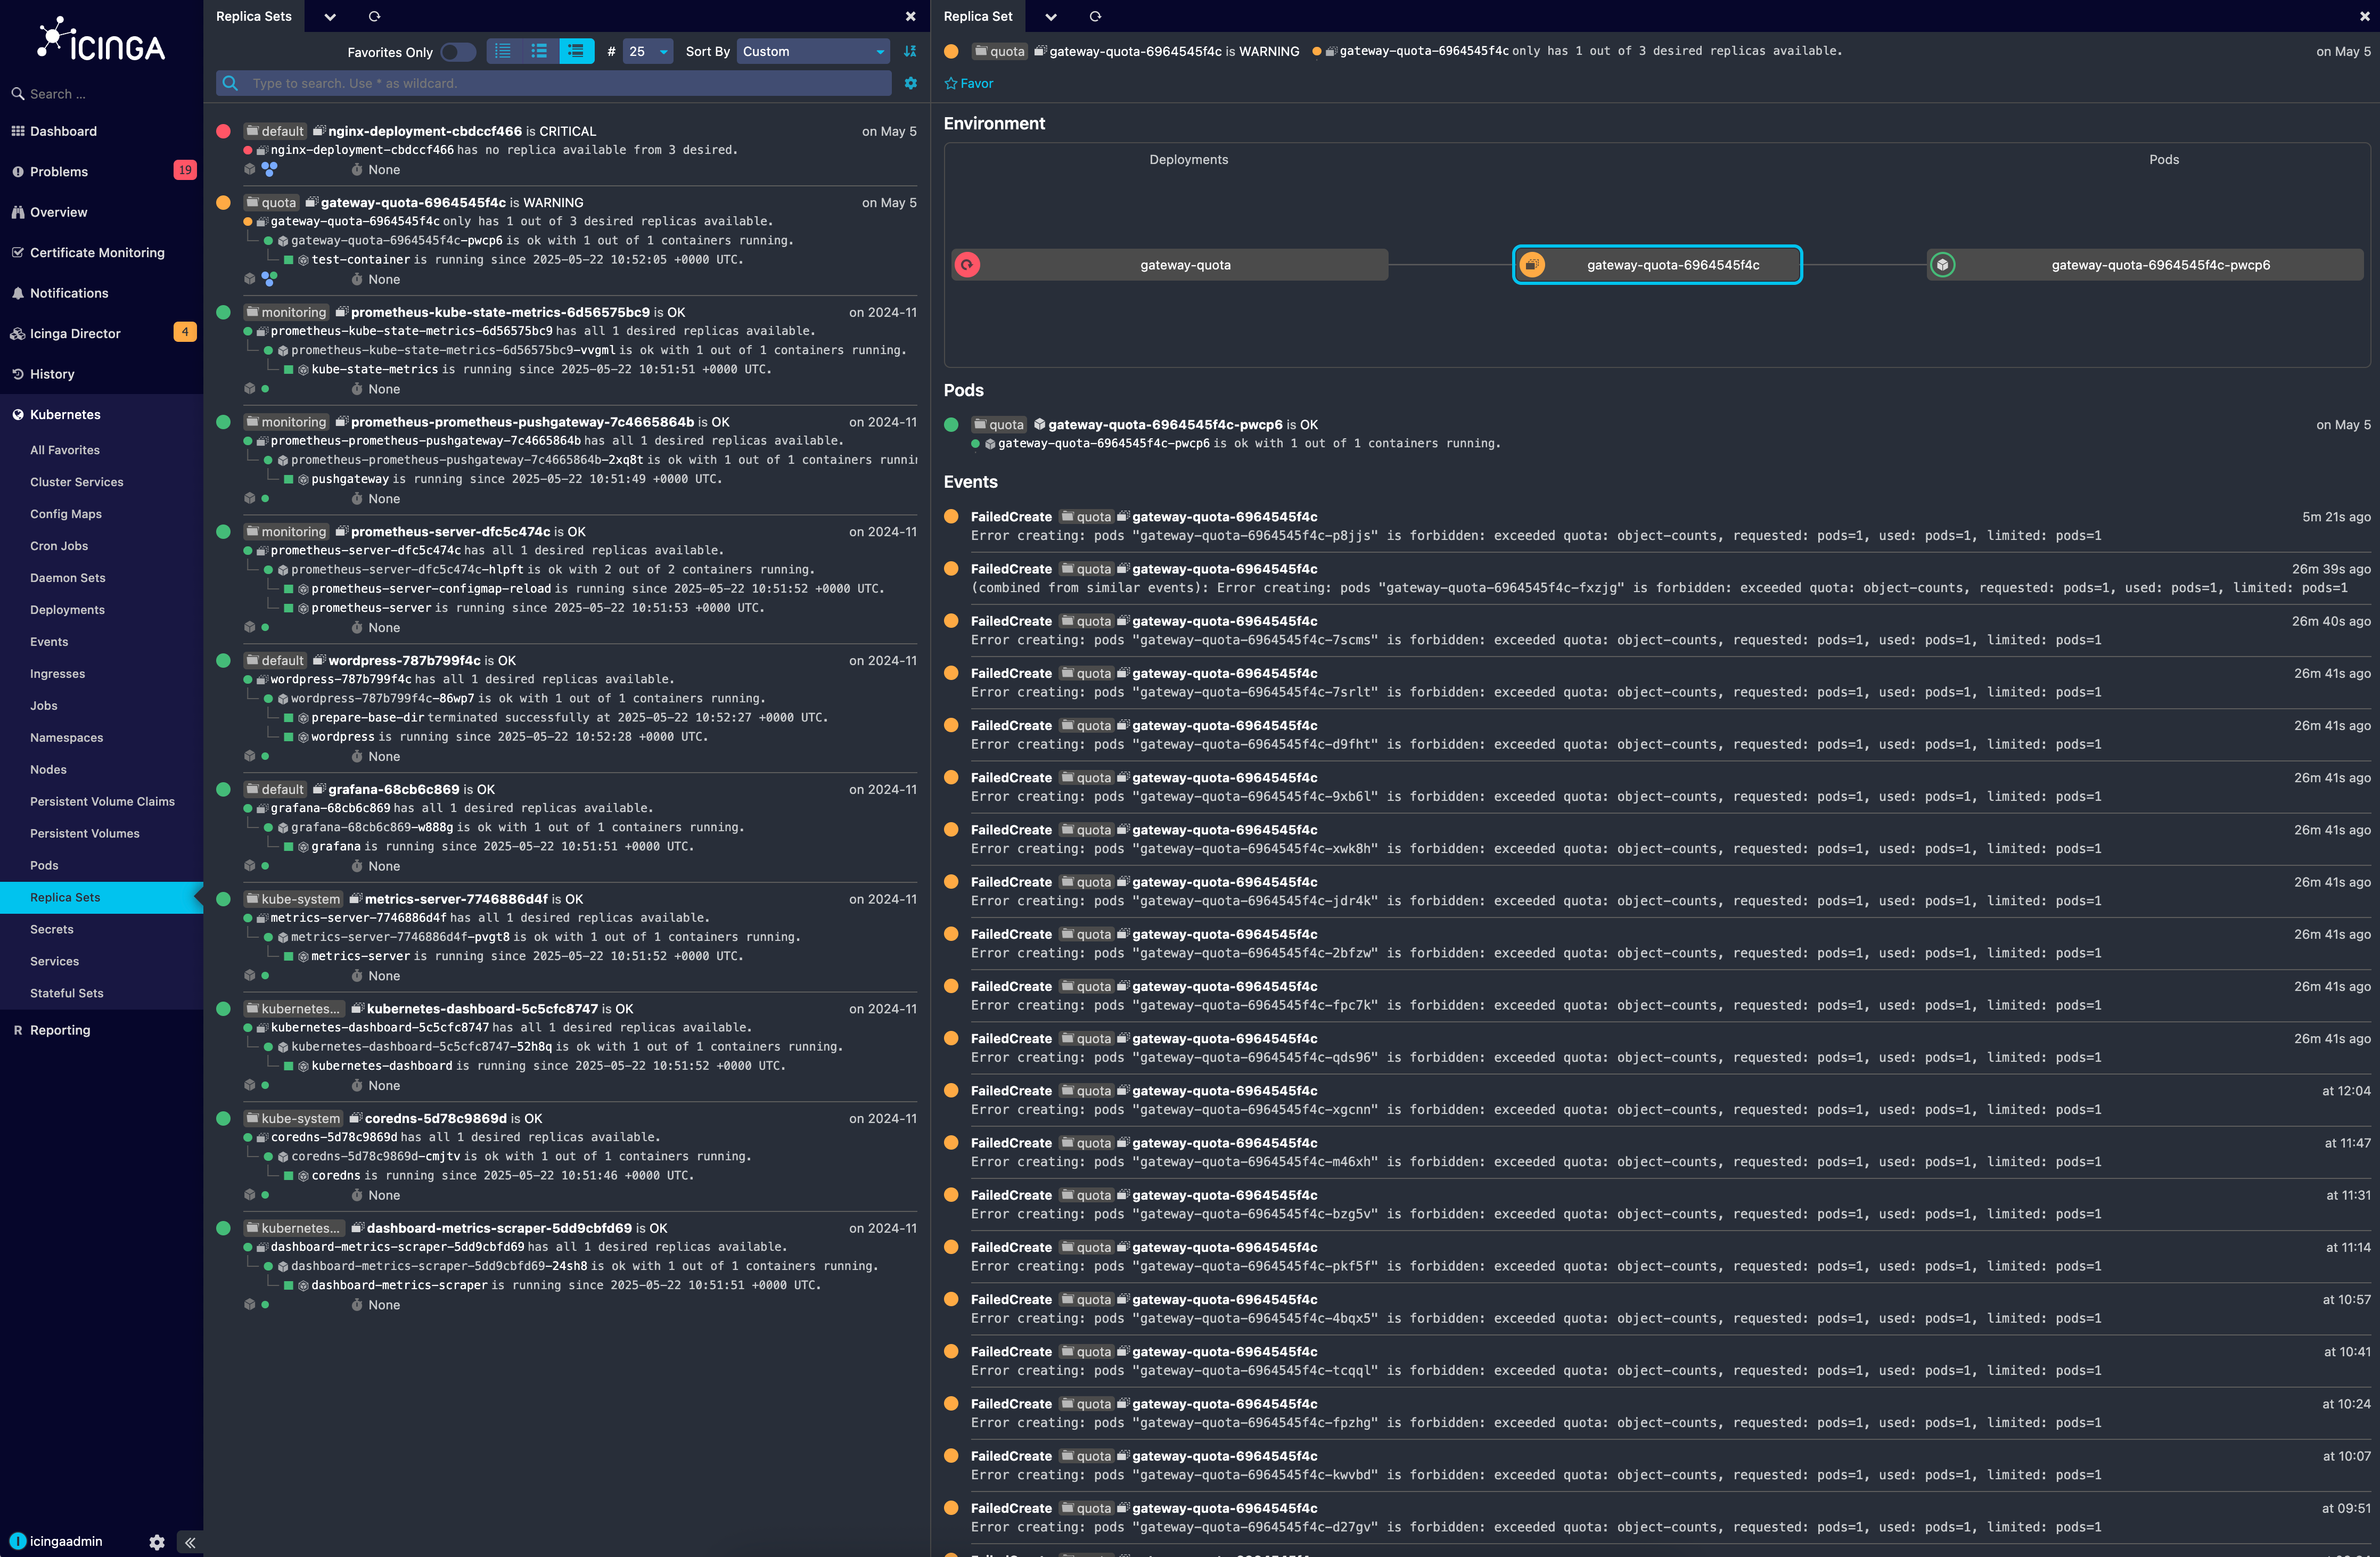
Task: Open Persistent Volume Claims list
Action: tap(102, 802)
